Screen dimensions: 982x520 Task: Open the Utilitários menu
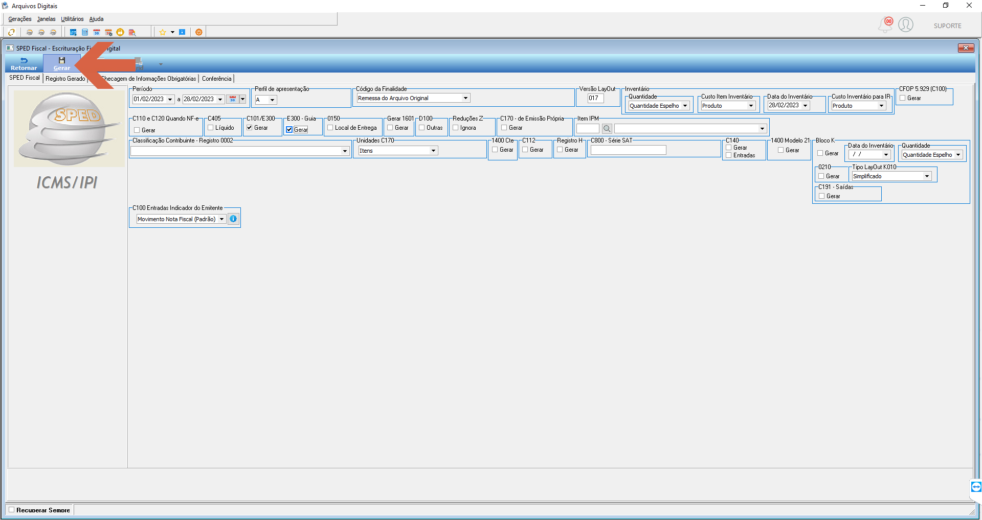(x=72, y=19)
